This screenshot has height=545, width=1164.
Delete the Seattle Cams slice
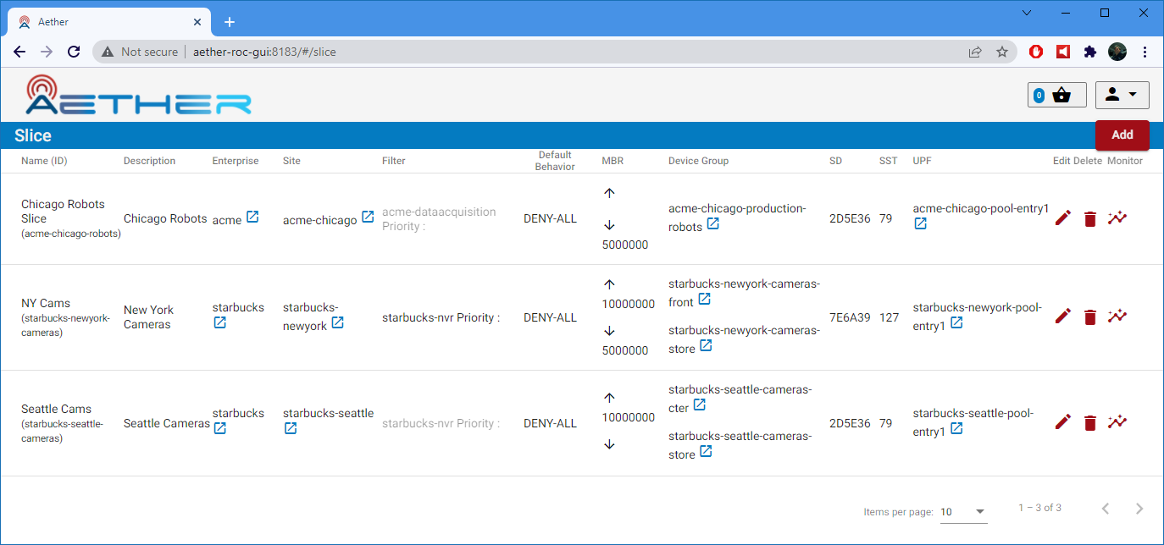(1089, 421)
